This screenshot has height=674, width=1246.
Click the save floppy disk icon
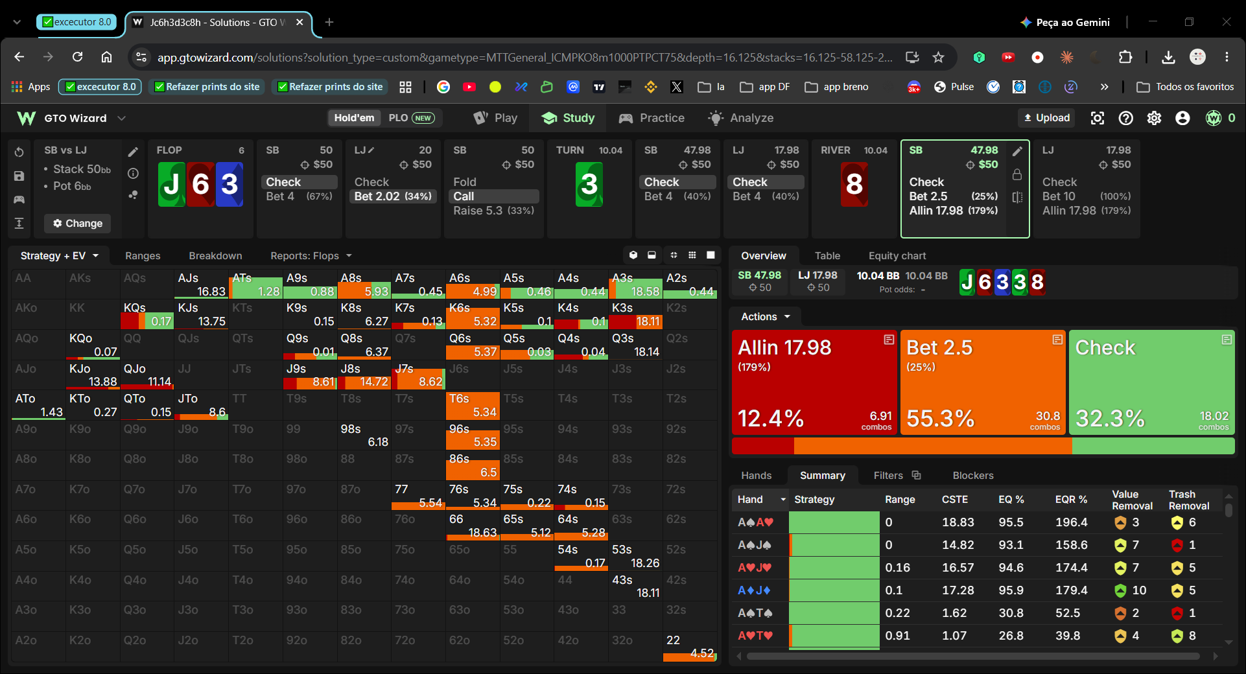(19, 176)
